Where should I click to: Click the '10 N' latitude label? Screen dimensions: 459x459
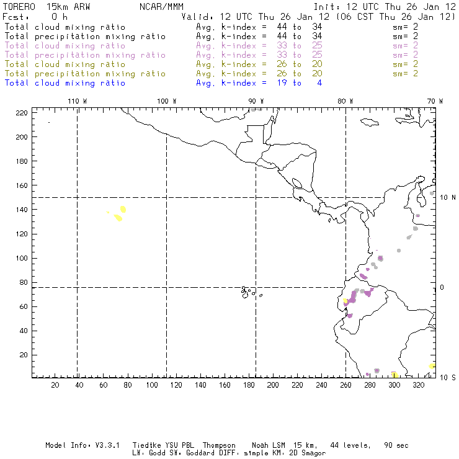(x=448, y=198)
